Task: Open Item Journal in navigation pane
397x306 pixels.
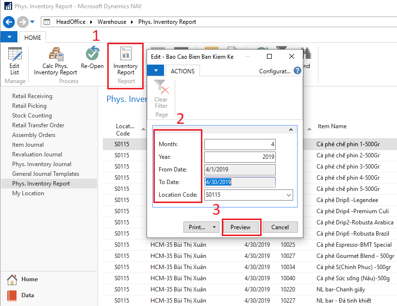Action: point(28,145)
